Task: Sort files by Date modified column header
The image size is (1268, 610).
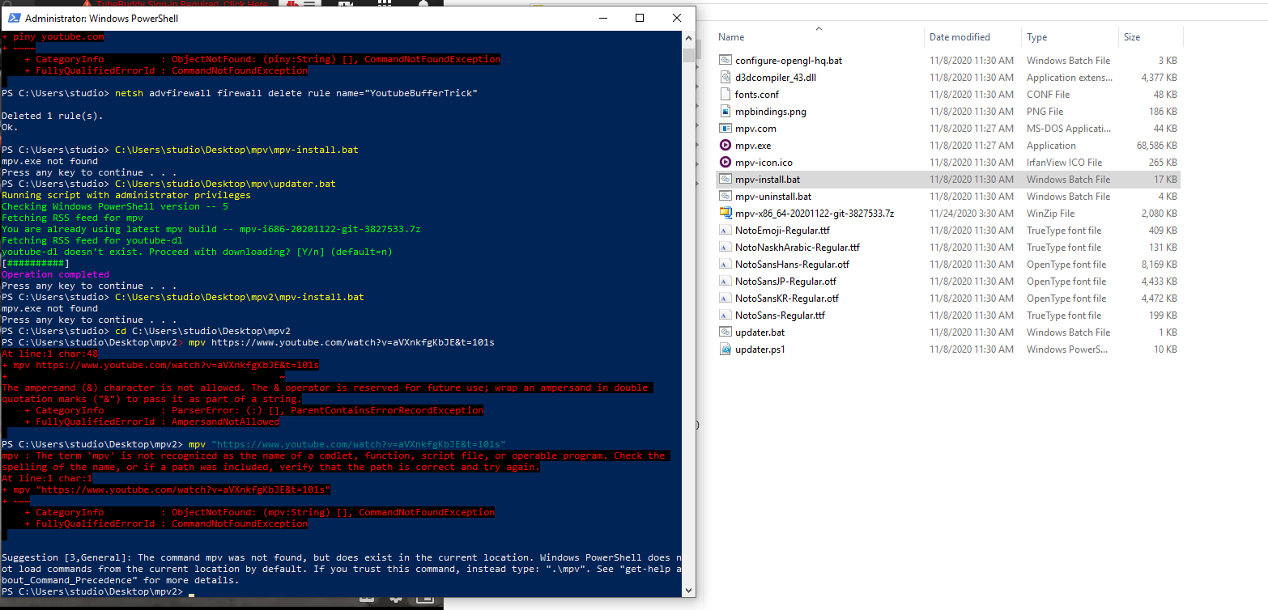Action: point(972,37)
